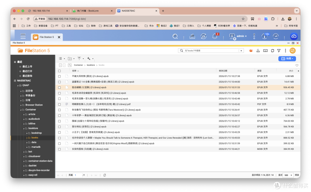Open the tools wrench dropdown
The width and height of the screenshot is (311, 192).
point(90,59)
